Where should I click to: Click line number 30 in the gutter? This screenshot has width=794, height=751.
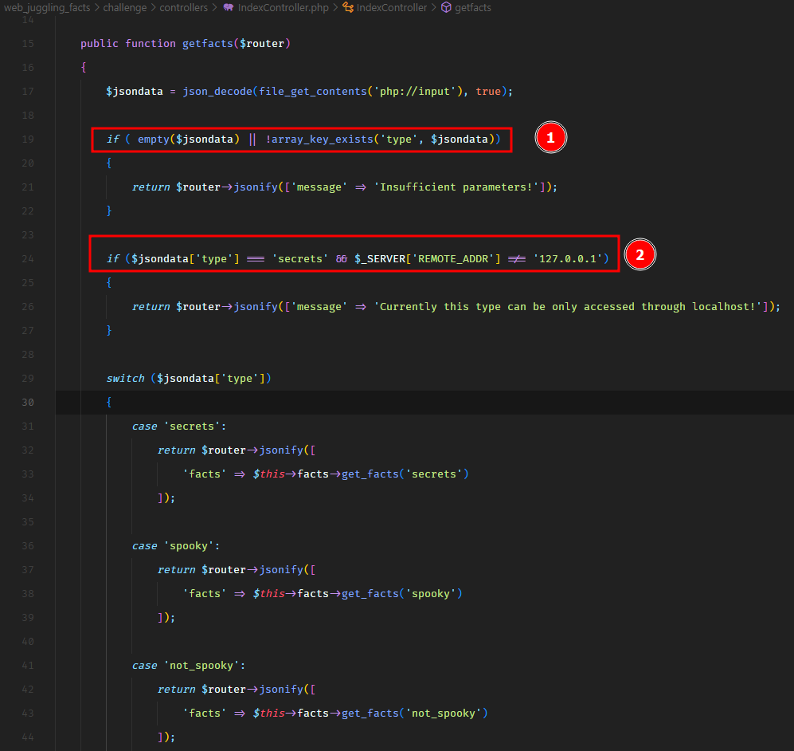point(28,403)
